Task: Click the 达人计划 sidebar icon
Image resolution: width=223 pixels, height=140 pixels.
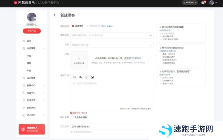Action: tap(24, 115)
